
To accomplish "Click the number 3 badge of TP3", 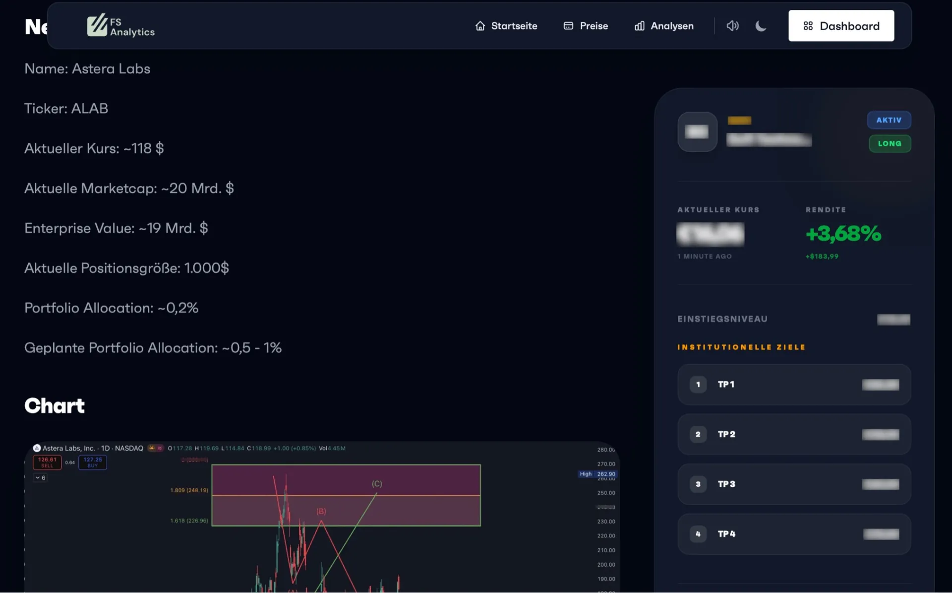I will [698, 484].
